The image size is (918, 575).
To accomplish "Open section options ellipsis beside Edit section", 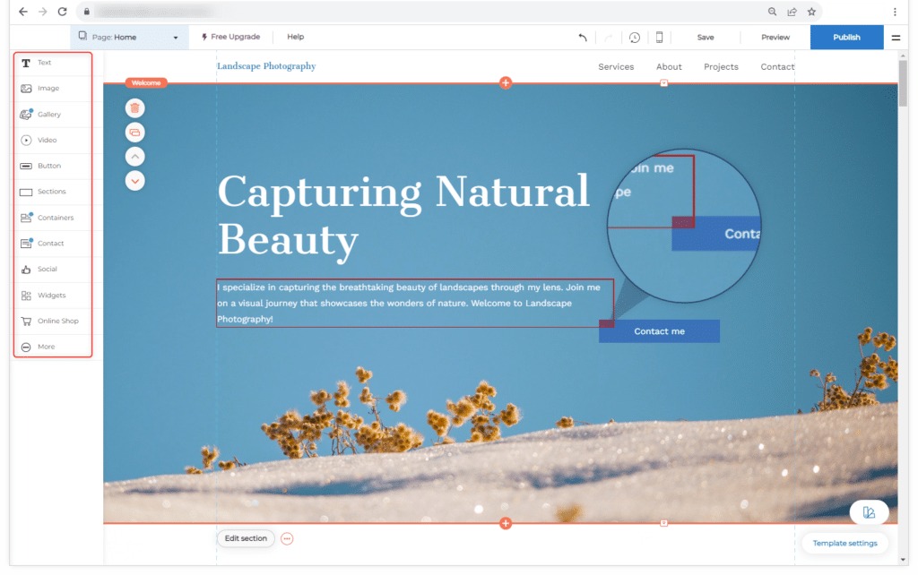I will (287, 538).
